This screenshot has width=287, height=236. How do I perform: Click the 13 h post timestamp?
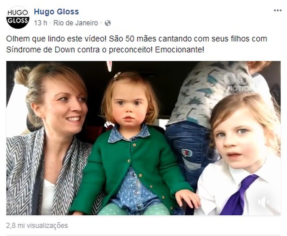coord(40,23)
